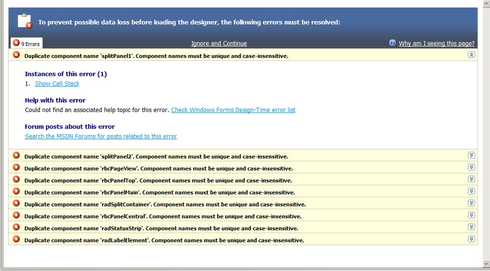Click the red error icon for splitPanel2
The image size is (490, 271).
click(16, 156)
